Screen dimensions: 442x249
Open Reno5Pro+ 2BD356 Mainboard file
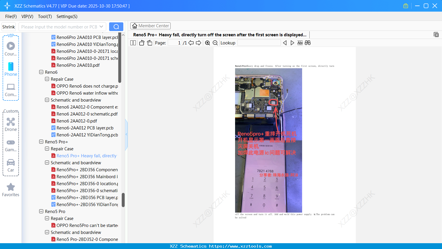85,176
